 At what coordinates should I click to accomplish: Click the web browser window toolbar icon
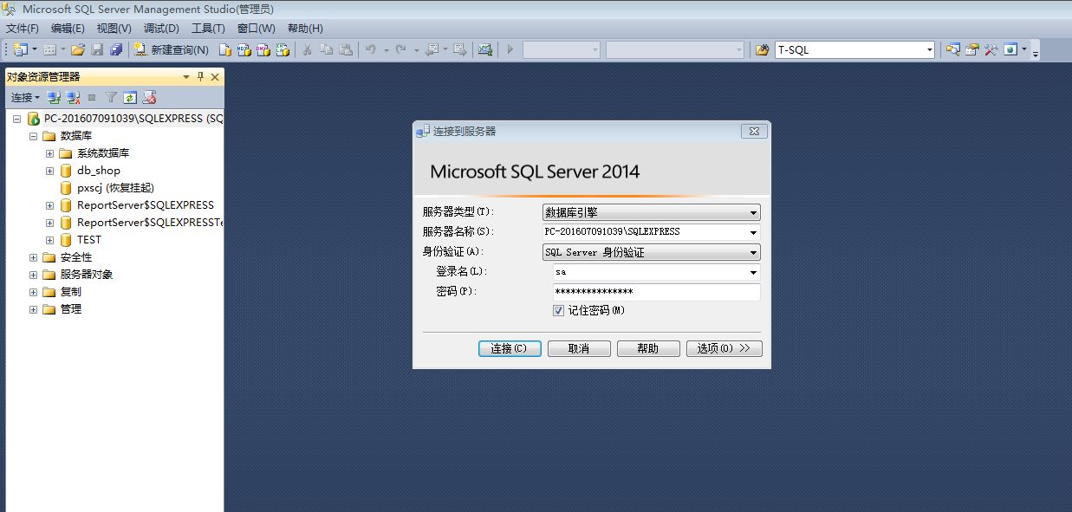coord(1010,49)
